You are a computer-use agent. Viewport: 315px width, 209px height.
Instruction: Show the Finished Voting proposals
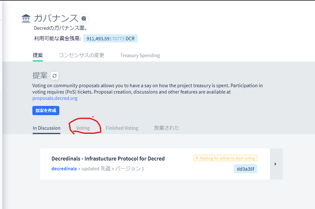pos(122,128)
